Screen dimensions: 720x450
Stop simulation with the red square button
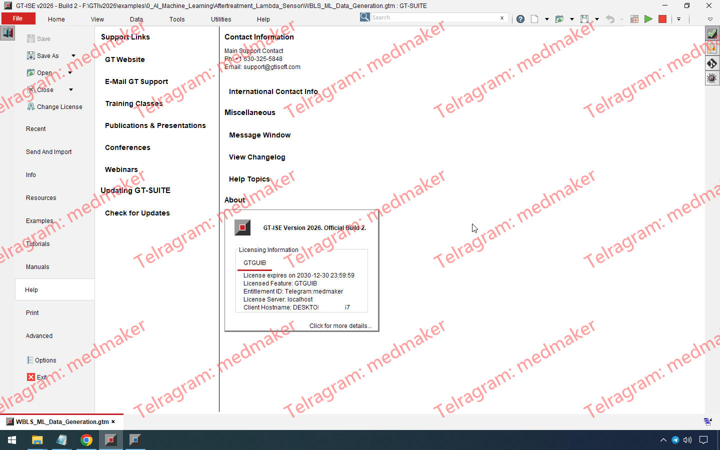(x=662, y=19)
